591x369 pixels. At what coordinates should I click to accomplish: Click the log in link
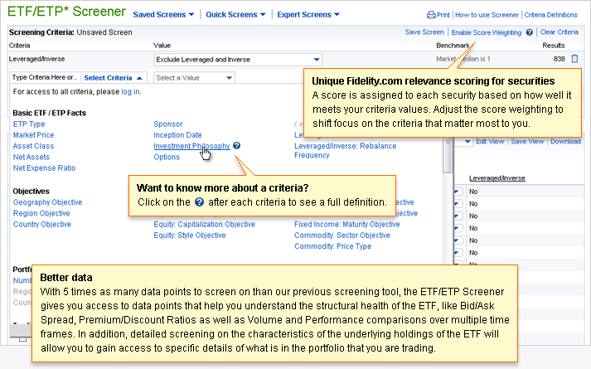131,92
